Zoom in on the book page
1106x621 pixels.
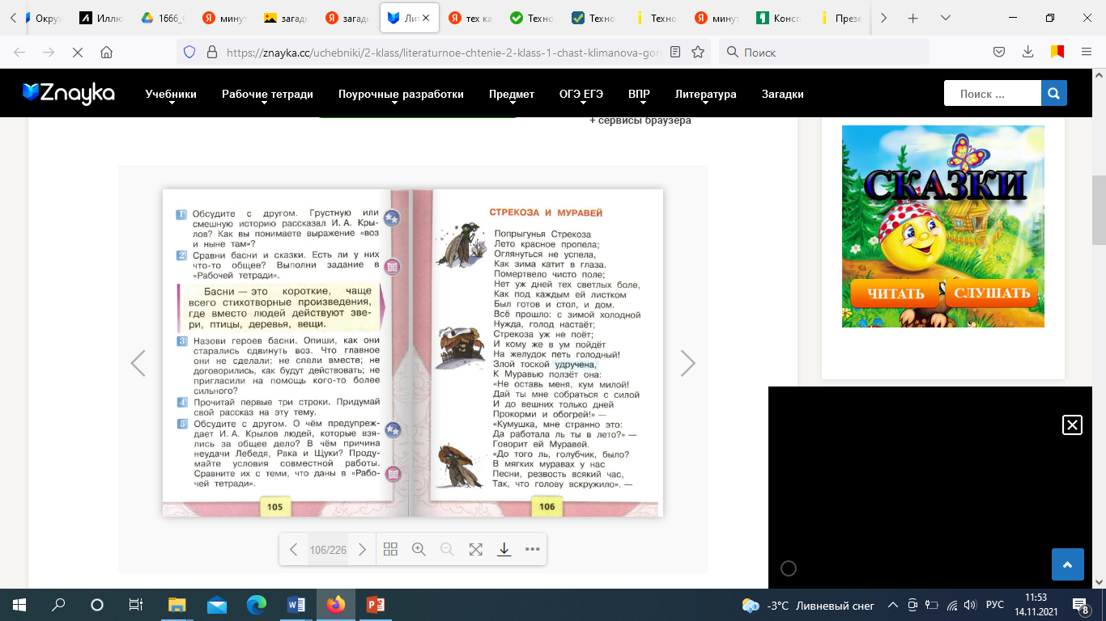click(419, 550)
